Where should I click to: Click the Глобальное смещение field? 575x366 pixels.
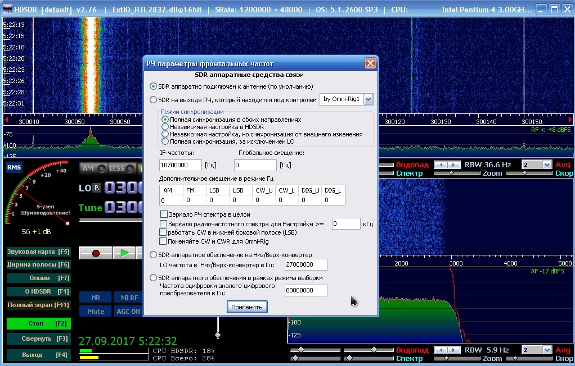click(255, 165)
